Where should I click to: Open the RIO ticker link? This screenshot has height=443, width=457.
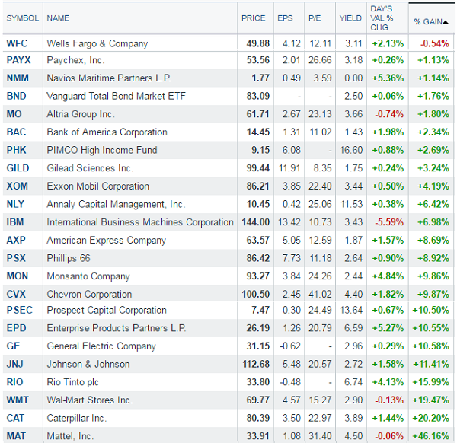pos(14,382)
